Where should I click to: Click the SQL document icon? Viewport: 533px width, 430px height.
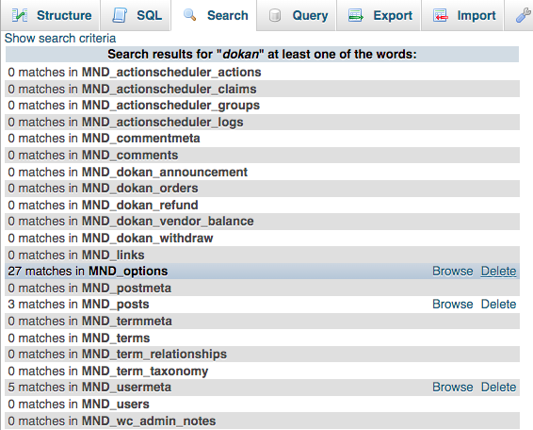[x=120, y=15]
